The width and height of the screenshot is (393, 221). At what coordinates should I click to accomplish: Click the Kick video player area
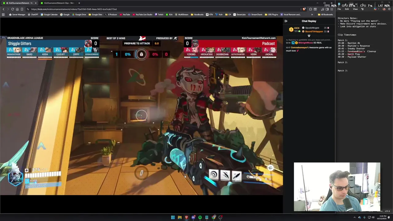[x=141, y=115]
